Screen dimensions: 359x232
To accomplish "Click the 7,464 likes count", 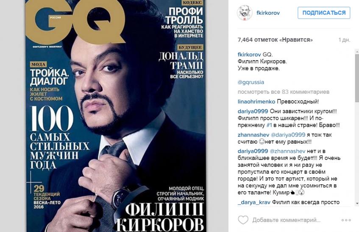I will coord(275,40).
